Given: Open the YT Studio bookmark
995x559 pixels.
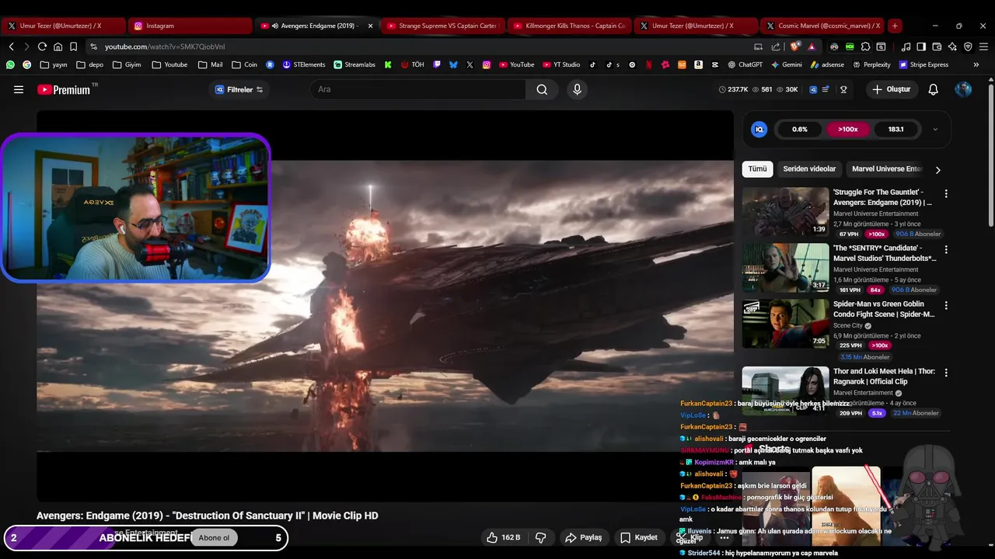Looking at the screenshot, I should coord(561,64).
